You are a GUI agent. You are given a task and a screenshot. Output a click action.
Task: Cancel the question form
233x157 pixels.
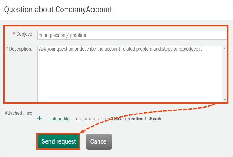click(x=99, y=141)
